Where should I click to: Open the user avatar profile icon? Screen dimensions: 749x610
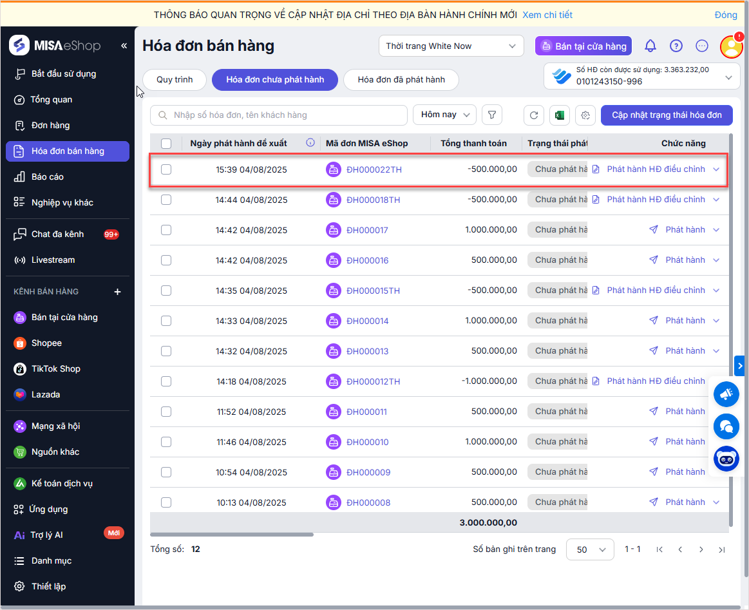click(x=730, y=46)
